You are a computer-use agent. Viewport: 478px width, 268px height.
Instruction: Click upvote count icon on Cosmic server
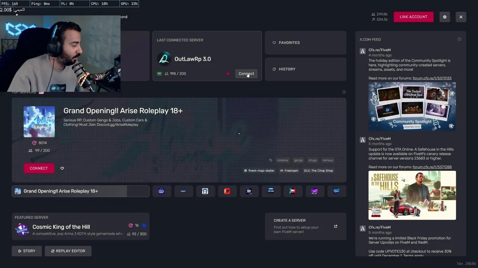pyautogui.click(x=131, y=225)
